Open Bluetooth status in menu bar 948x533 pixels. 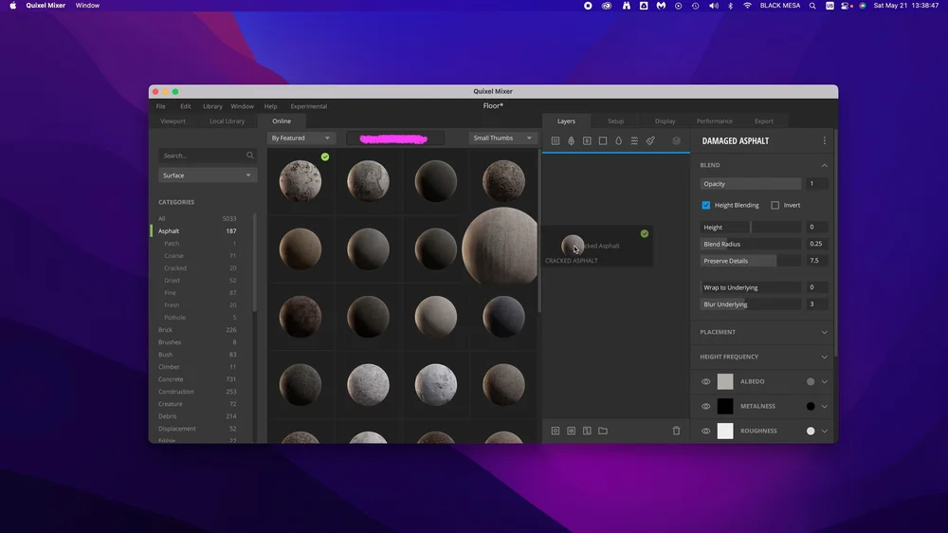730,6
